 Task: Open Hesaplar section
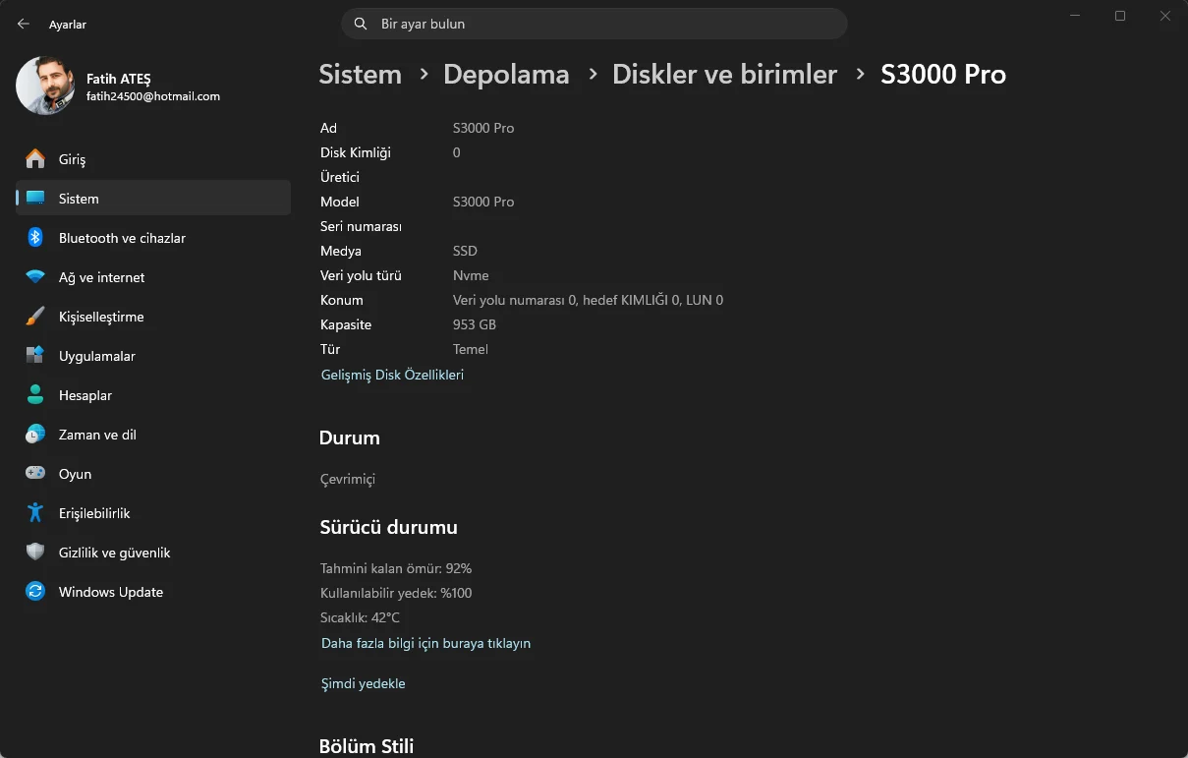click(x=153, y=395)
